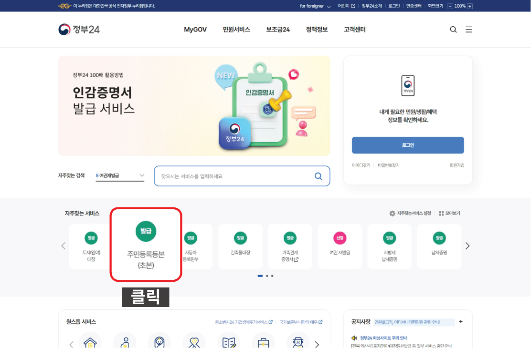Select the 토지(임야)대장 발급 icon
The image size is (531, 348).
click(91, 238)
